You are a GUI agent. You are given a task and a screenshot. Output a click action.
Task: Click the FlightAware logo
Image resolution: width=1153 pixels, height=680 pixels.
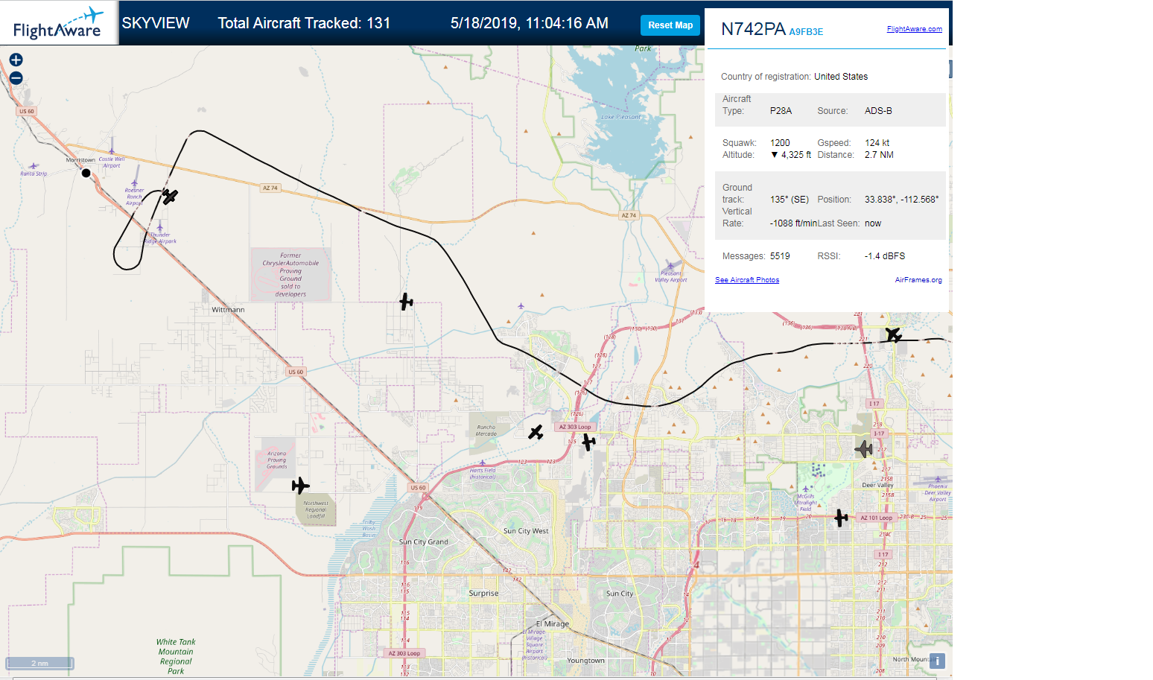coord(58,23)
